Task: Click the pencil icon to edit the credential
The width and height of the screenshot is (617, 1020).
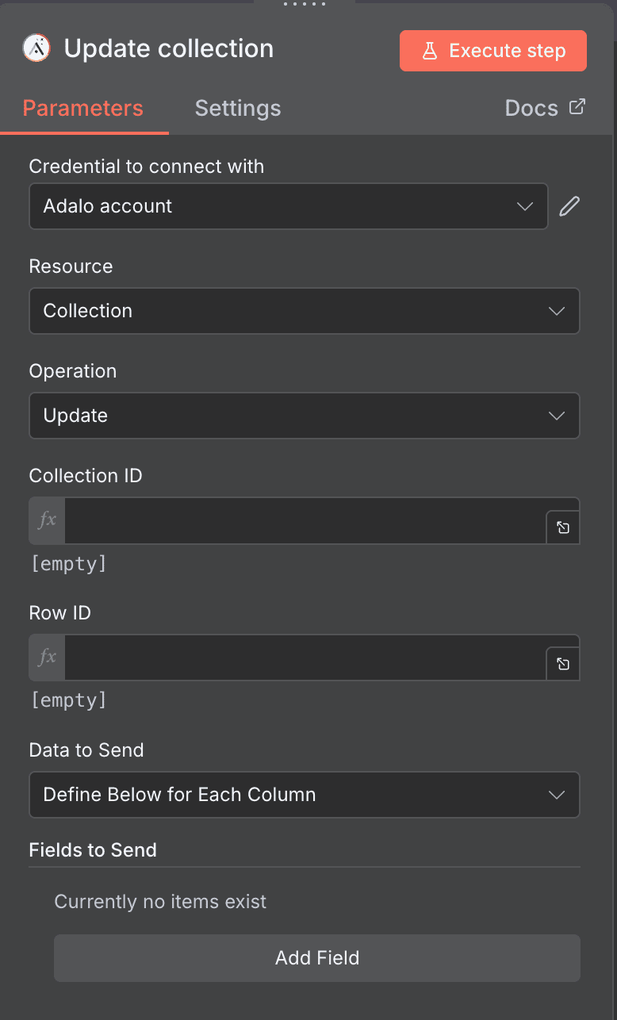Action: [569, 206]
